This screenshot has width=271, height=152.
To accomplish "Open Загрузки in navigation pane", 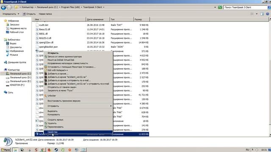I will click(x=14, y=24).
